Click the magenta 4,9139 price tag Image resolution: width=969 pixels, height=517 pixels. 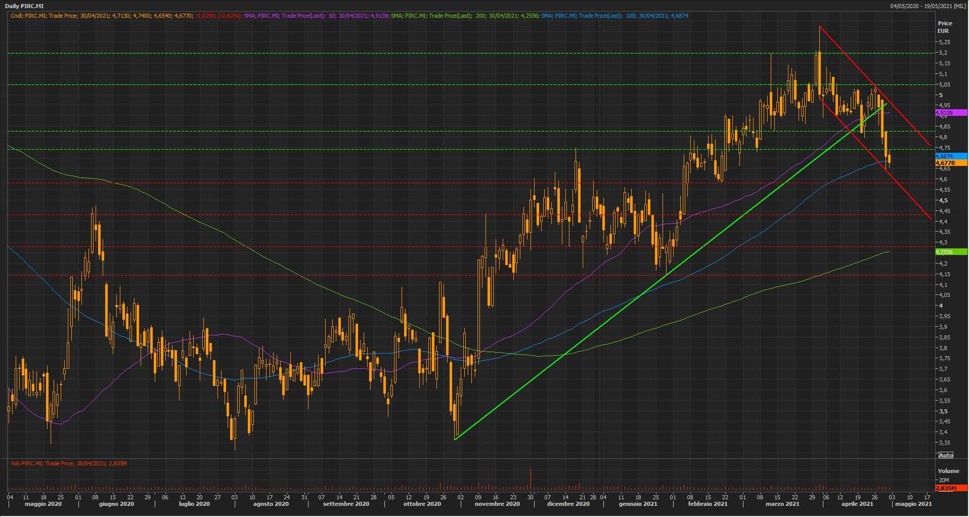pos(944,113)
